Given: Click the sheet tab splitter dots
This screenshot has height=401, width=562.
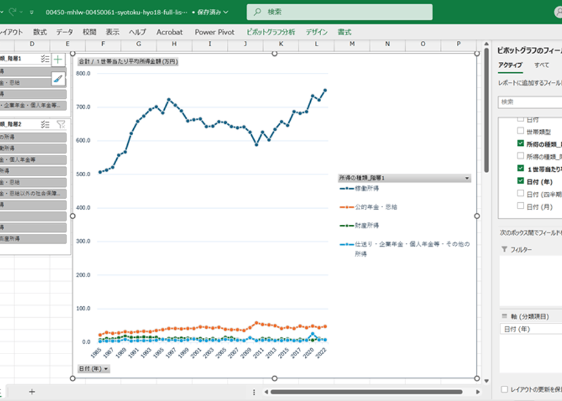Looking at the screenshot, I should (x=254, y=392).
